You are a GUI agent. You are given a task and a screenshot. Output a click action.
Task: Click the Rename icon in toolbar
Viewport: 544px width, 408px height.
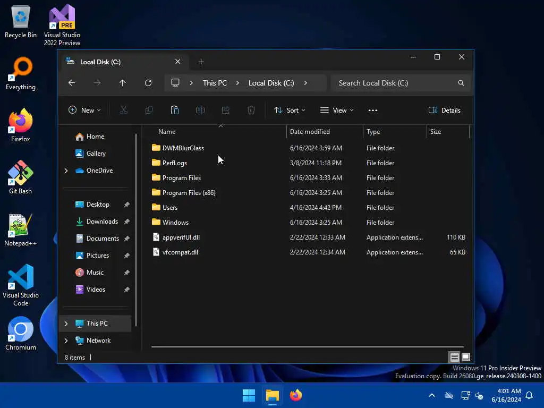(x=200, y=110)
